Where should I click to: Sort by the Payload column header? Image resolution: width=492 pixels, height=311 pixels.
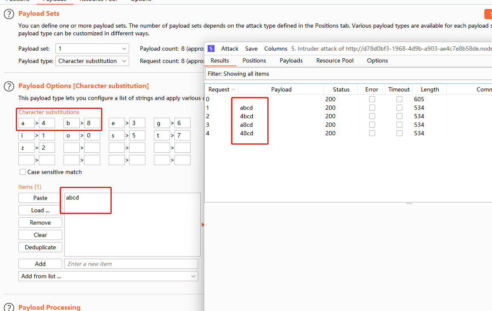click(281, 90)
